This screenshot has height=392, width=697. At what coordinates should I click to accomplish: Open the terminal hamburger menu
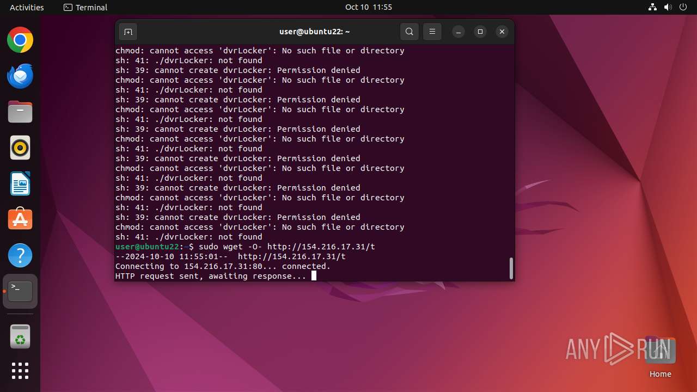[x=432, y=32]
